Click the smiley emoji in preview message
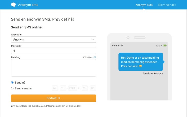The image size is (187, 117). click(x=141, y=66)
